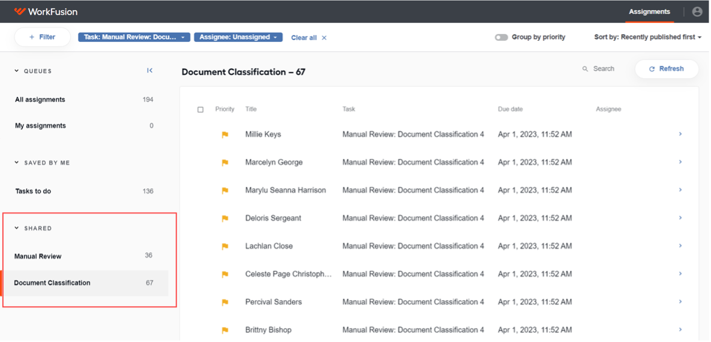Click the Document Classification – 67 heading

coord(244,72)
